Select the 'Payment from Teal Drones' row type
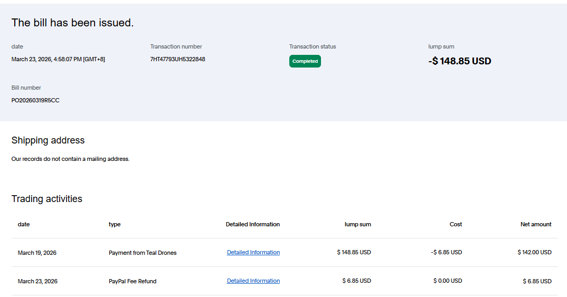Image resolution: width=567 pixels, height=297 pixels. (x=143, y=253)
